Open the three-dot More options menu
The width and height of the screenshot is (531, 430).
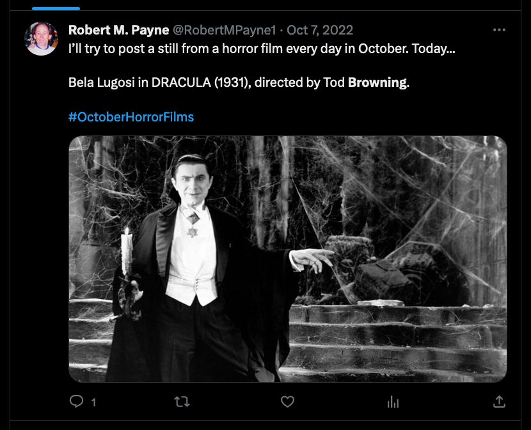click(x=500, y=30)
